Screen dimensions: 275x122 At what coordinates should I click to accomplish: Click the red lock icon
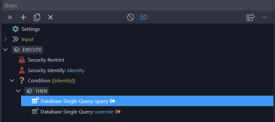click(x=22, y=60)
